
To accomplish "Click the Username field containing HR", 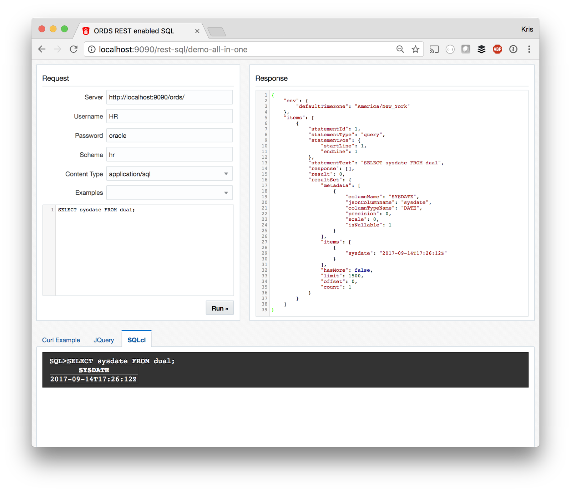I will [x=170, y=116].
